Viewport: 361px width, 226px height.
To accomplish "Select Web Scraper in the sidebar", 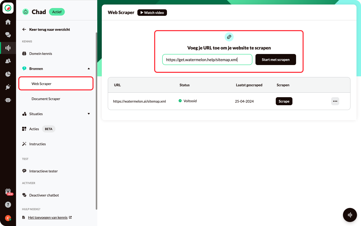I will pos(56,84).
